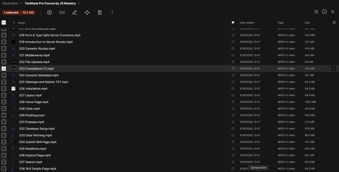This screenshot has height=172, width=339.
Task: Click the Move arrows icon
Action: point(87,13)
